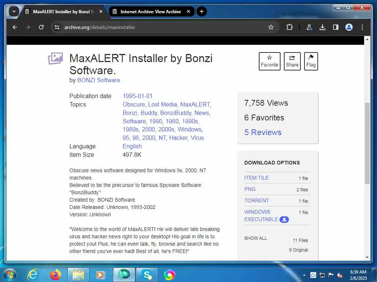Image resolution: width=377 pixels, height=282 pixels.
Task: Click the browser forward arrow
Action: 28,27
